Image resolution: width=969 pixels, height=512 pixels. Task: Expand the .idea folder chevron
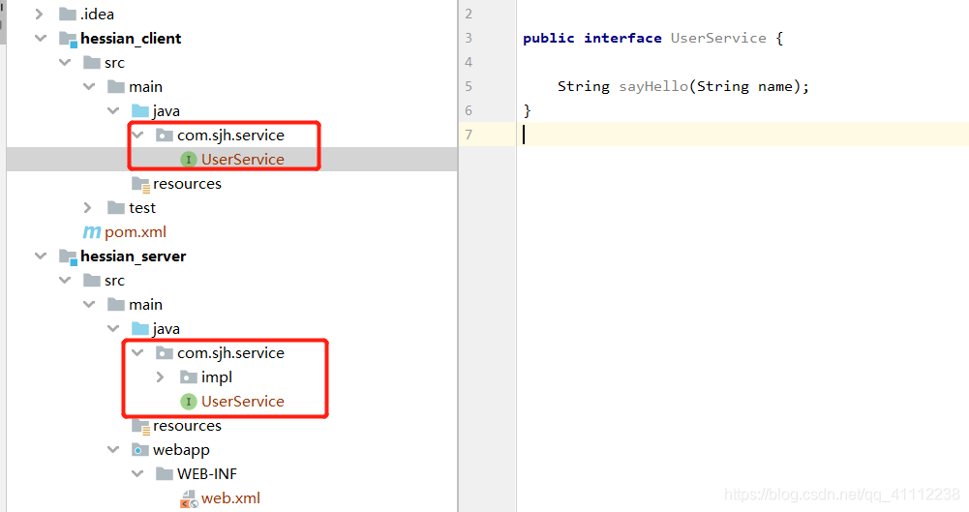[39, 14]
